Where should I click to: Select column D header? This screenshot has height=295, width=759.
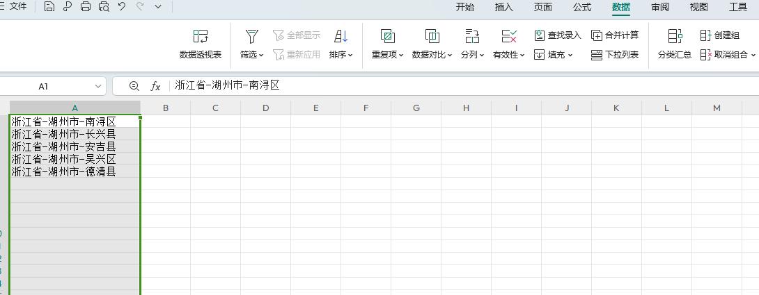(x=266, y=108)
